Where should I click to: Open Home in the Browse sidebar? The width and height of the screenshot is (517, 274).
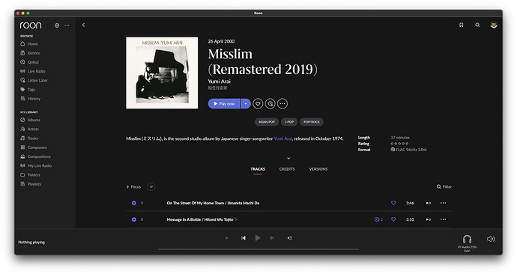[x=29, y=44]
